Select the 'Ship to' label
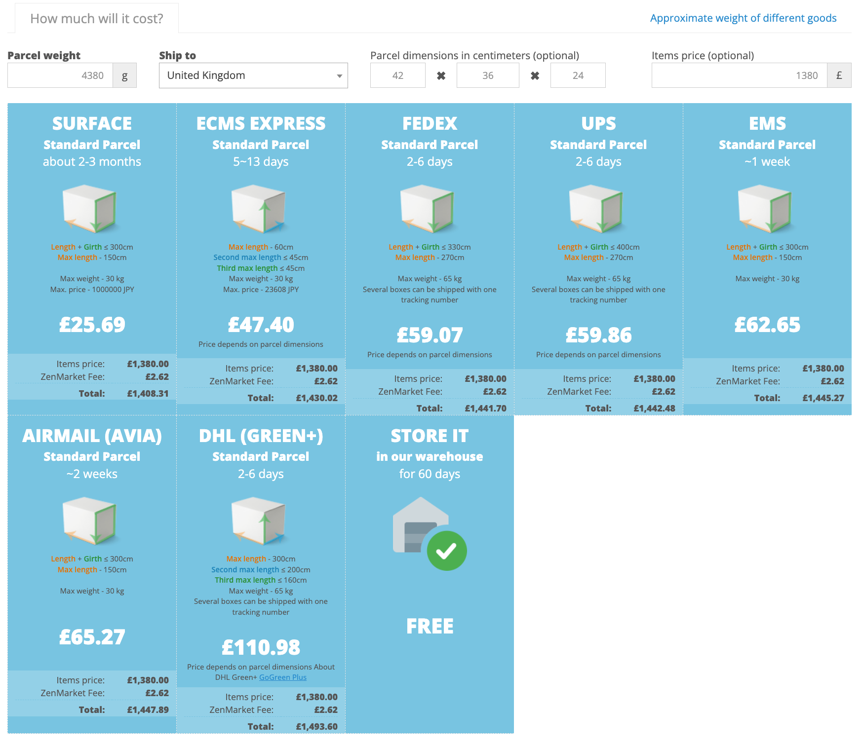Image resolution: width=863 pixels, height=745 pixels. tap(178, 55)
